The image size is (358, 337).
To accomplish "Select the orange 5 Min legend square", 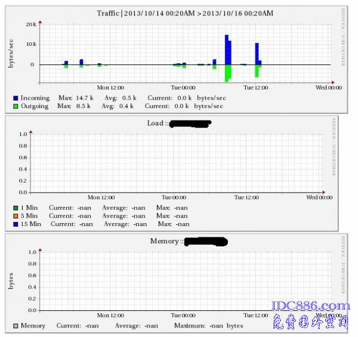I will (15, 216).
